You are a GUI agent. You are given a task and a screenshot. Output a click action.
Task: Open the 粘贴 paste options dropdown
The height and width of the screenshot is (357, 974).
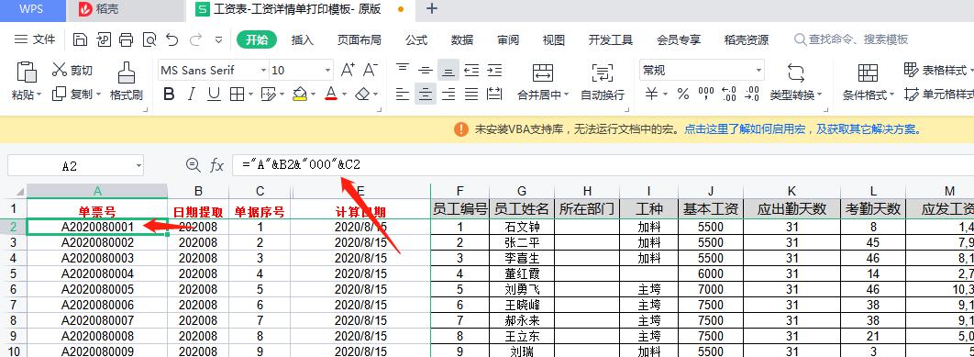coord(27,95)
